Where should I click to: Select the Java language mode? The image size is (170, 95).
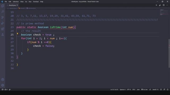pyautogui.click(x=138, y=89)
